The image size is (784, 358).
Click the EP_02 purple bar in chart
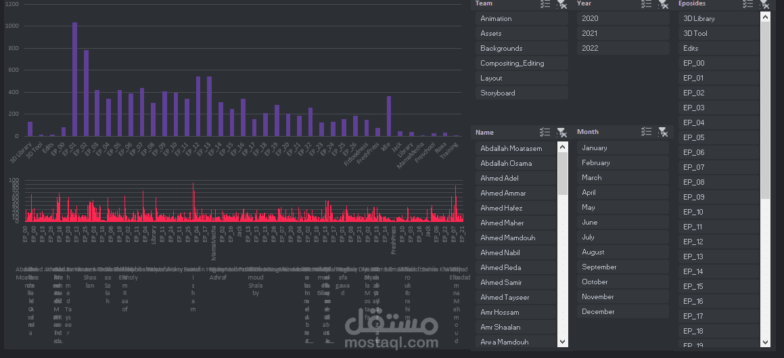86,93
